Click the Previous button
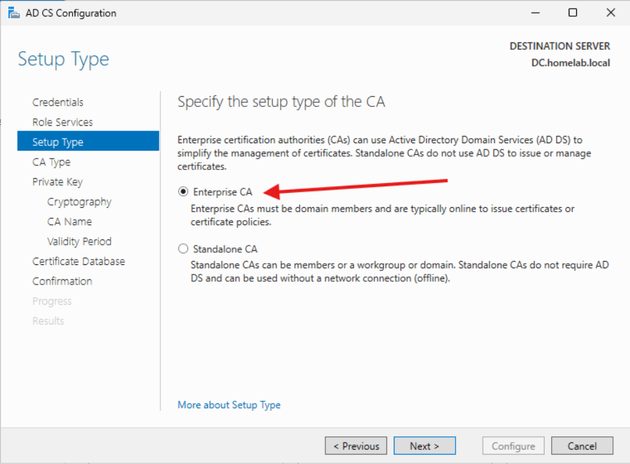Image resolution: width=630 pixels, height=464 pixels. pos(355,445)
